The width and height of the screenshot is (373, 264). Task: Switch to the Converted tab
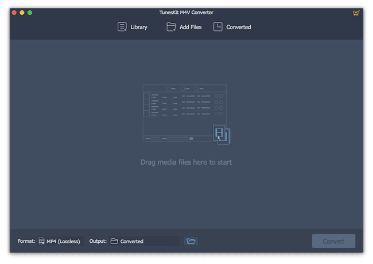point(232,27)
